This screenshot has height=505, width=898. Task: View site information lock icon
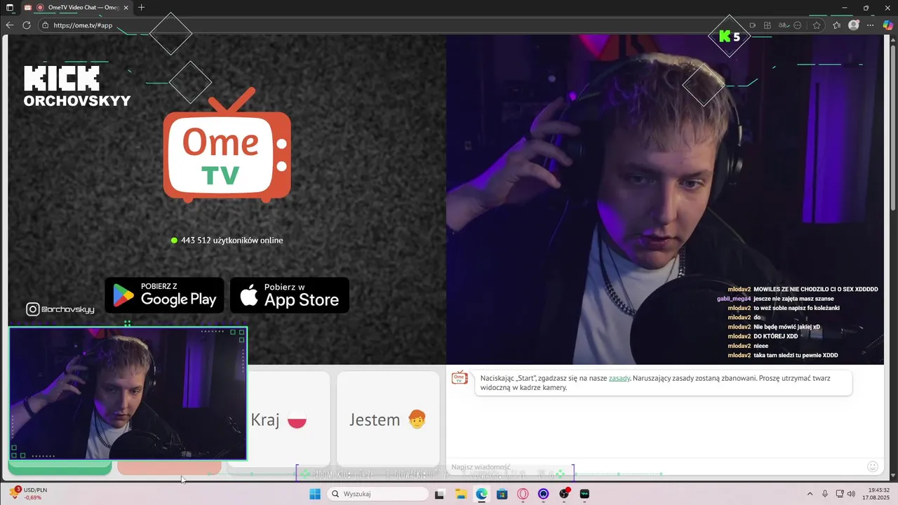[x=45, y=25]
